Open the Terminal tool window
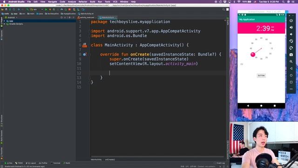The height and width of the screenshot is (168, 298). click(x=55, y=163)
